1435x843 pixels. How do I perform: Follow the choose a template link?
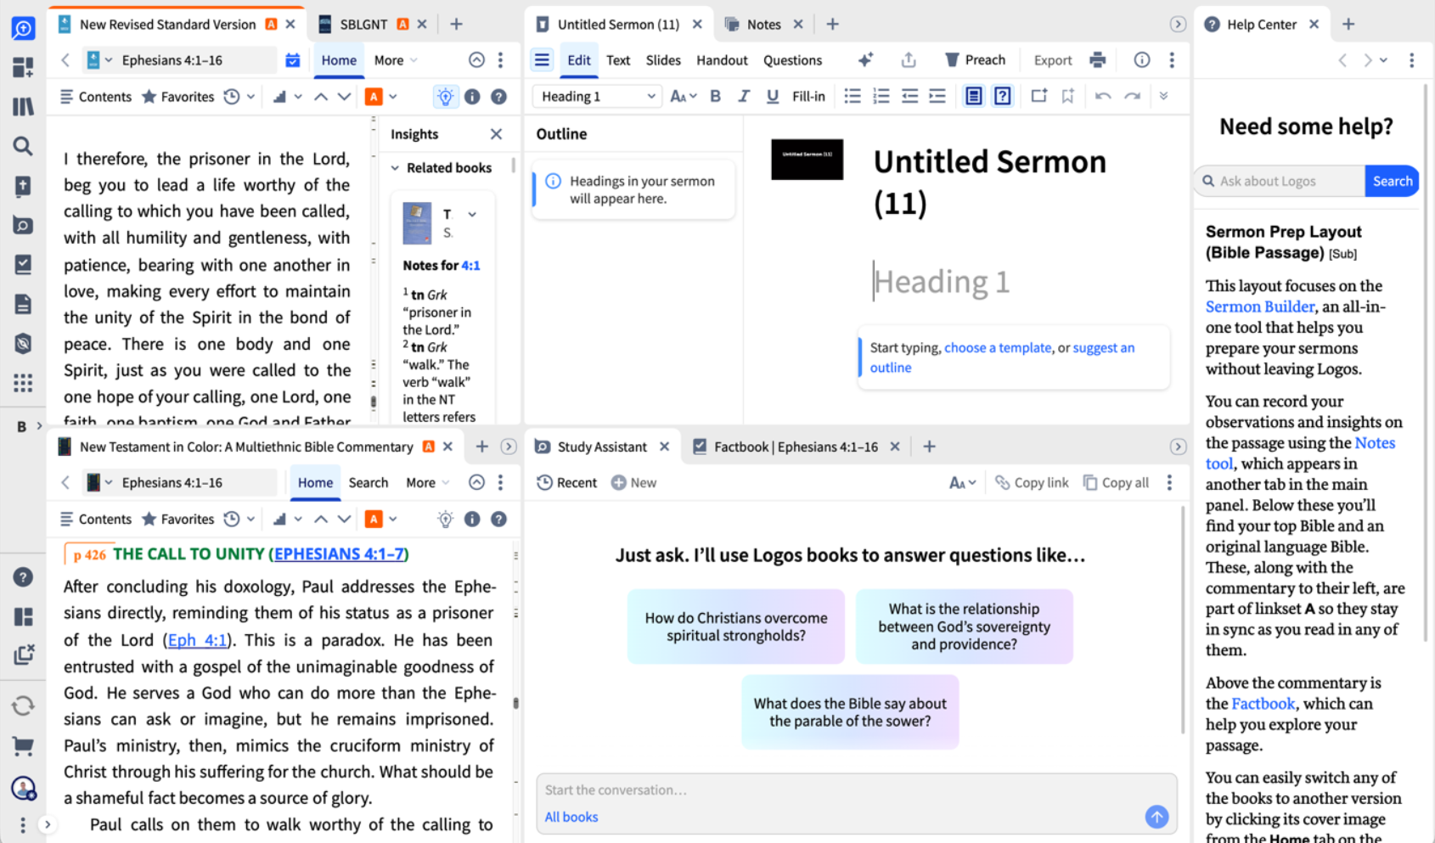point(998,347)
